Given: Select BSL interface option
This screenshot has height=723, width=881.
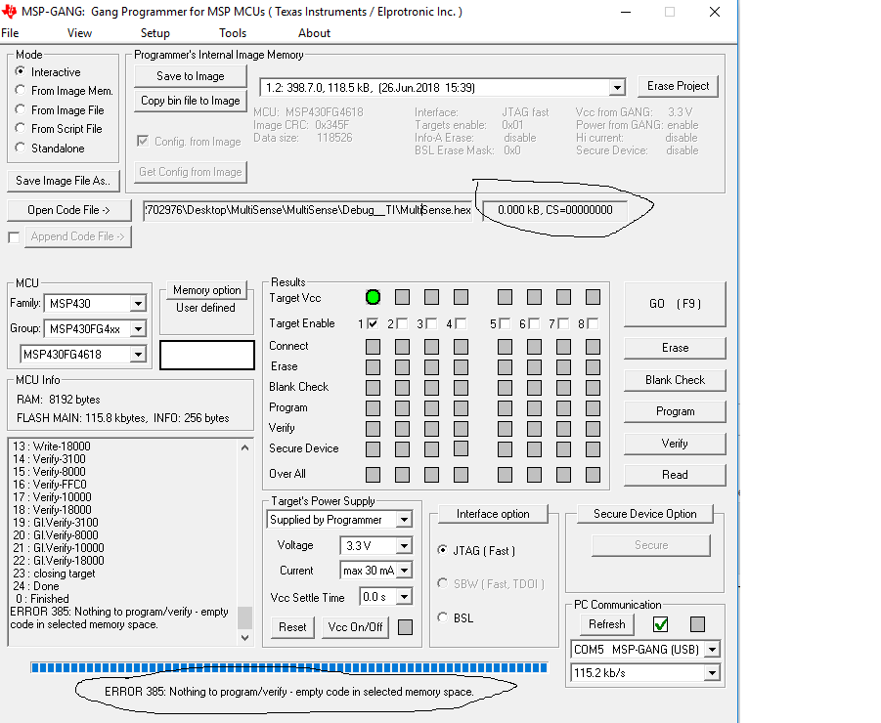Looking at the screenshot, I should pyautogui.click(x=443, y=617).
